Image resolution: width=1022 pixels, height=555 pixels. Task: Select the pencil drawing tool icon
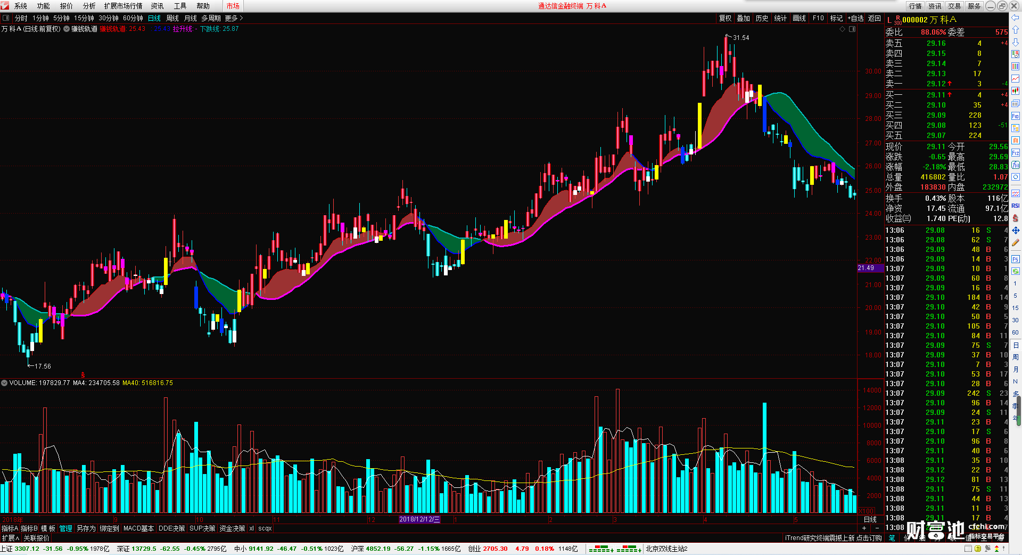tap(1016, 243)
